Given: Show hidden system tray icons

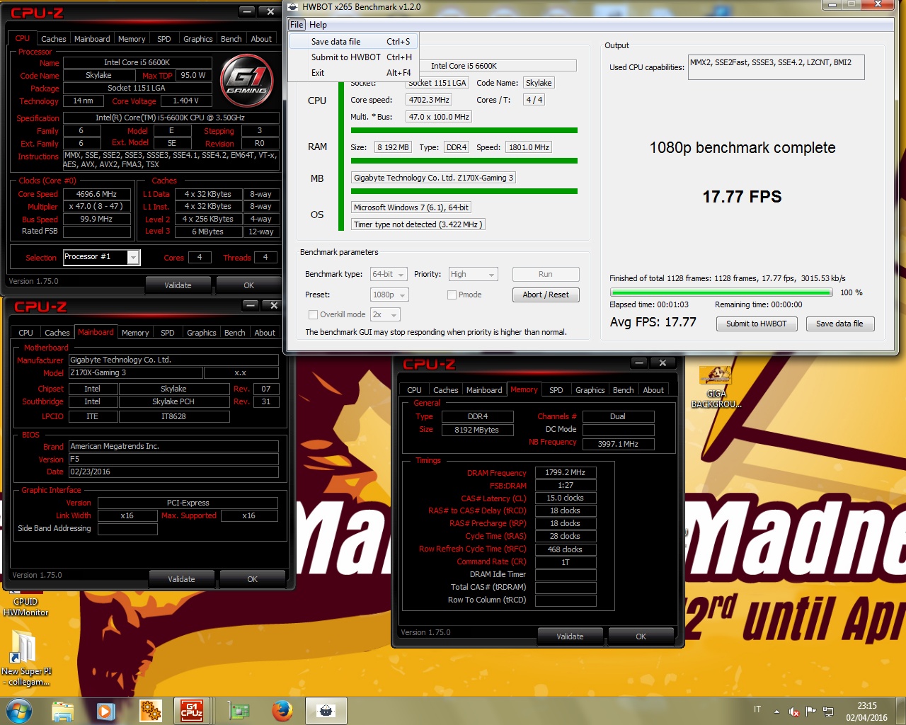Looking at the screenshot, I should pos(776,711).
